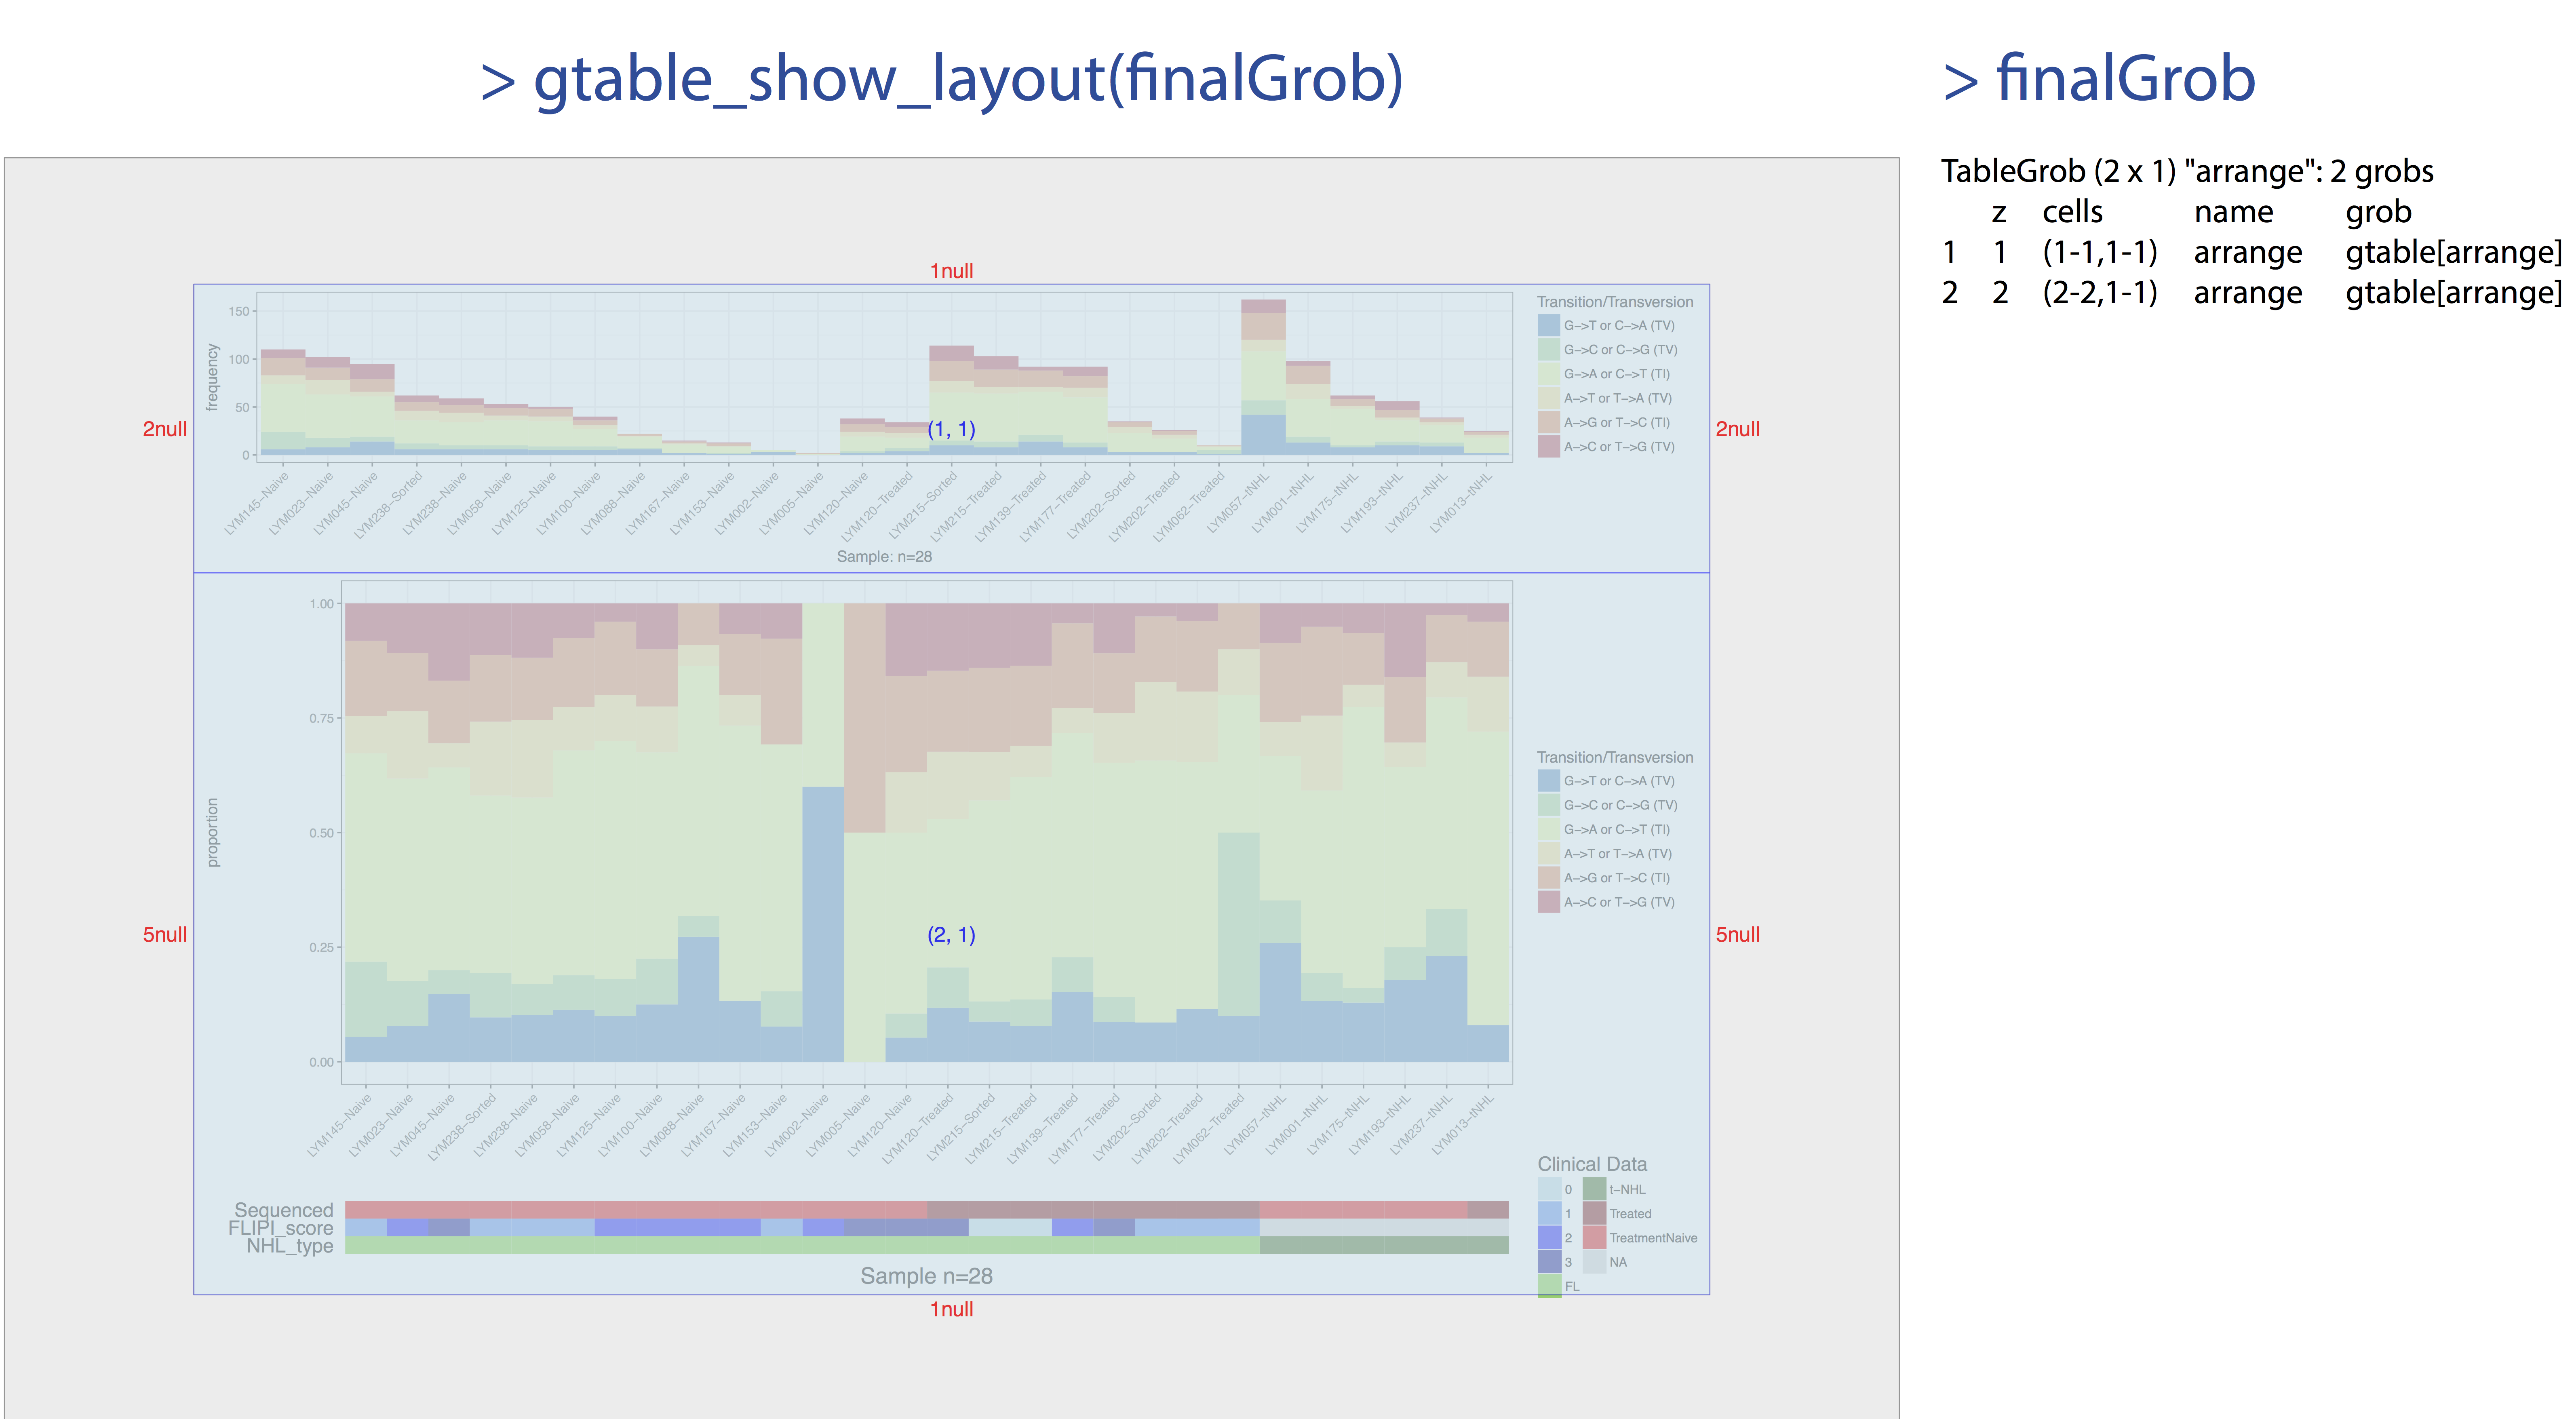
Task: Click the Clinical Data NA swatch
Action: click(1594, 1262)
